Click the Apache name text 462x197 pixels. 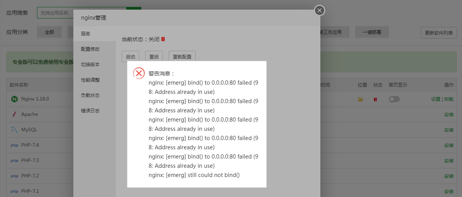pyautogui.click(x=29, y=114)
